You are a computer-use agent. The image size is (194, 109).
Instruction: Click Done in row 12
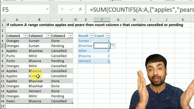[55, 81]
